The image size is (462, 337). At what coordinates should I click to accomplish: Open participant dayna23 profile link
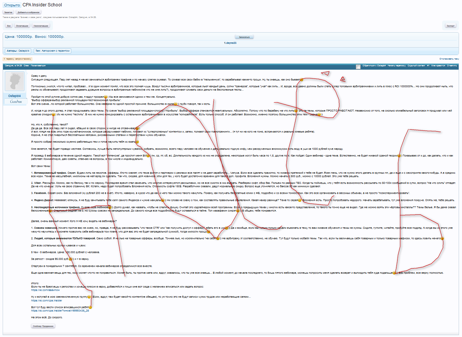[230, 43]
